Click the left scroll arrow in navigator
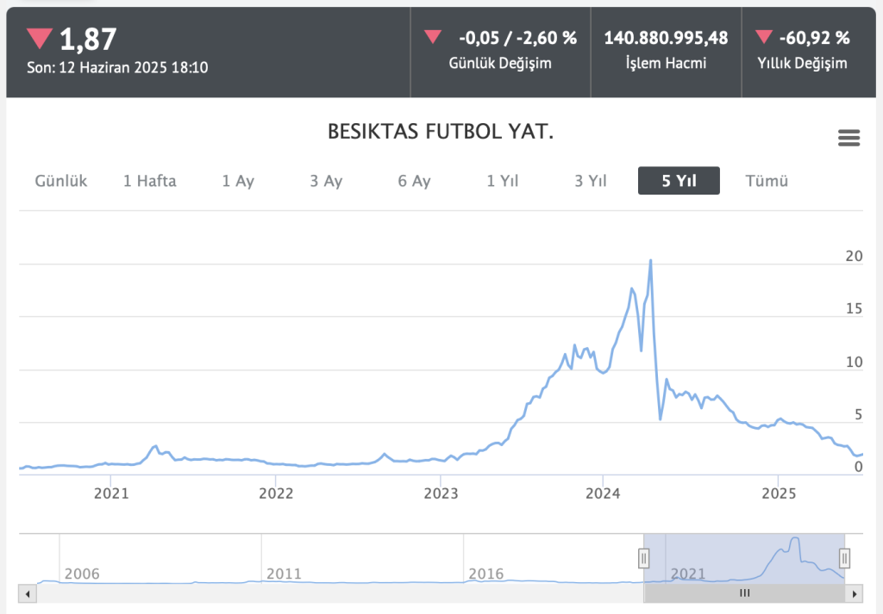Viewport: 883px width, 614px height. 27,593
